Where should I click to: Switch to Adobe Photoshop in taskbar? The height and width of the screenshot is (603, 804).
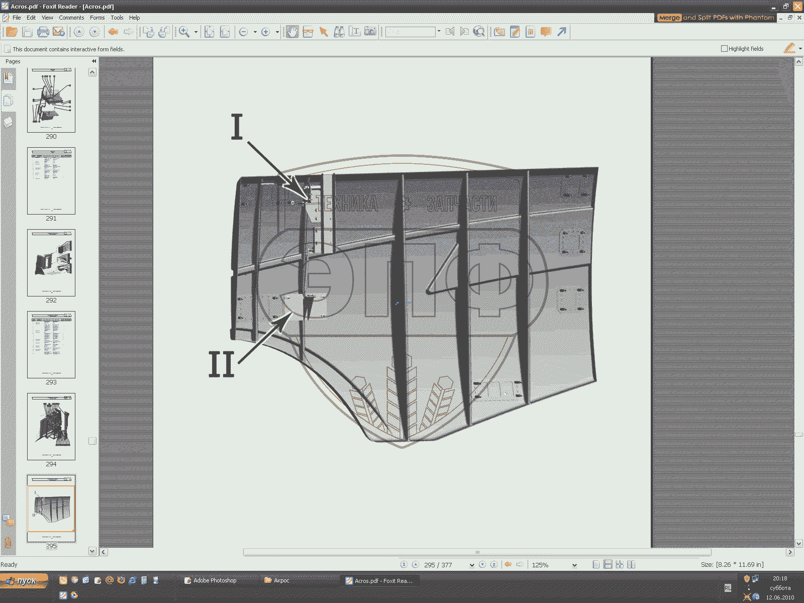point(210,580)
